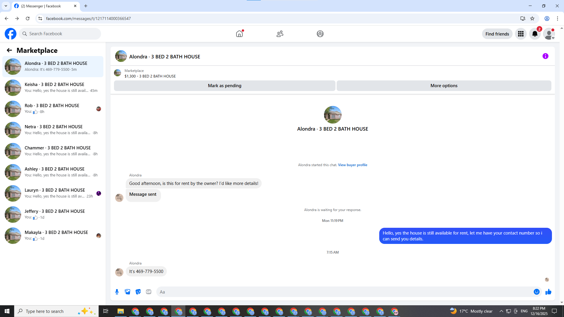The width and height of the screenshot is (564, 317).
Task: Click the Windows taskbar search box
Action: click(x=56, y=311)
